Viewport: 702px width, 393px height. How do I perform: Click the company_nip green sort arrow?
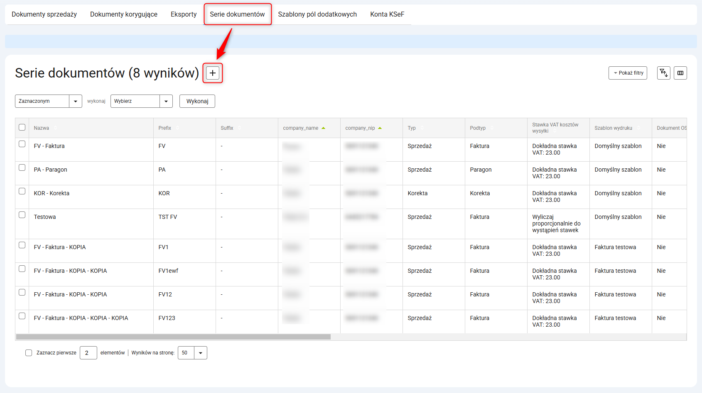380,128
